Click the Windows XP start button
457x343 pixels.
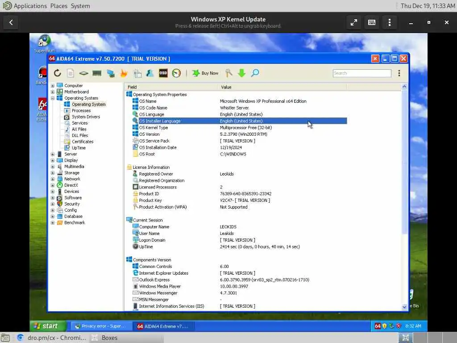pyautogui.click(x=48, y=326)
